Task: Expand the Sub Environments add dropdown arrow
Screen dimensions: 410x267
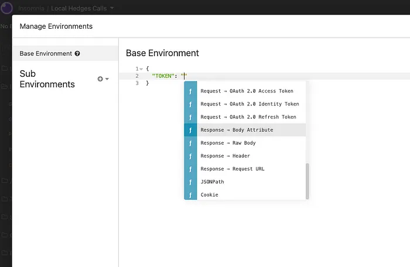Action: (x=107, y=79)
